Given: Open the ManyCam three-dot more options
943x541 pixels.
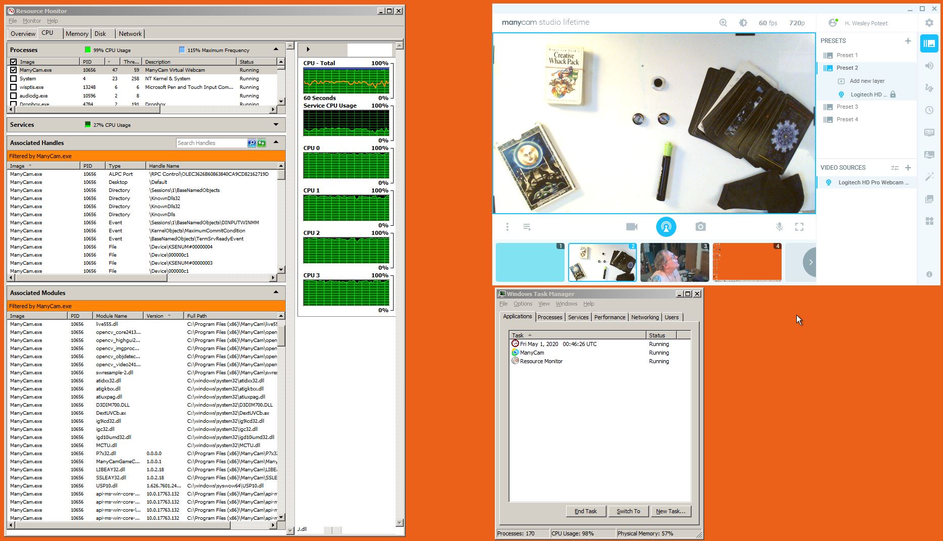Looking at the screenshot, I should click(x=507, y=227).
